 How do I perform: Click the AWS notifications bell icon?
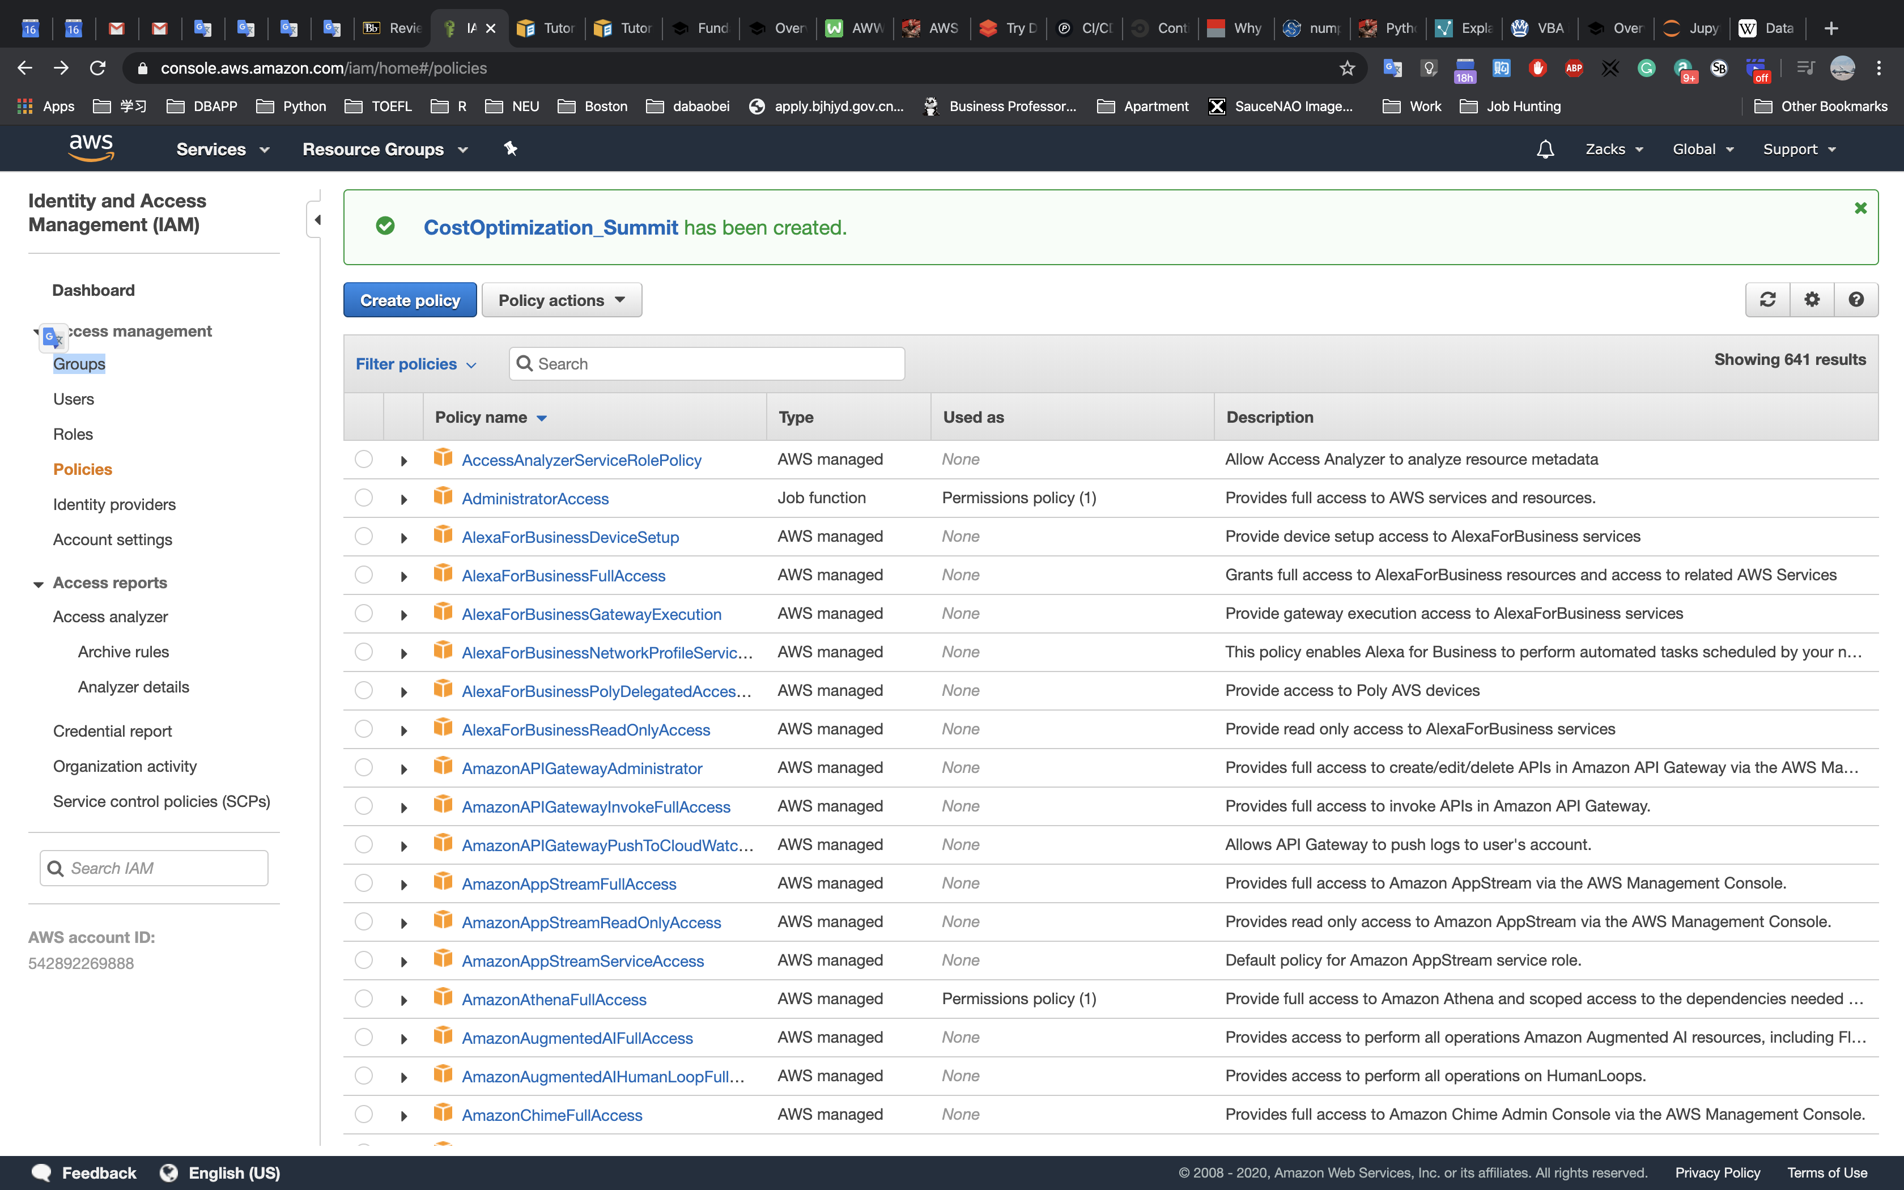tap(1545, 150)
